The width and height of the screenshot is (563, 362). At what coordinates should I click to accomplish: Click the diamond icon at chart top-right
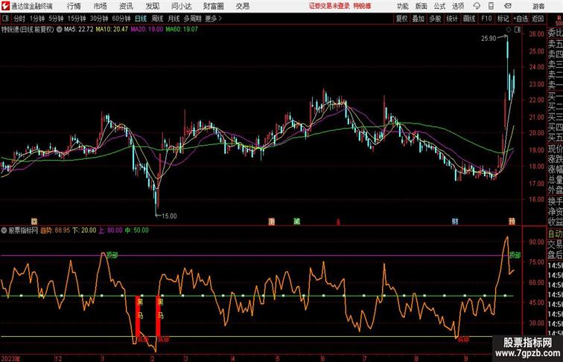point(508,30)
